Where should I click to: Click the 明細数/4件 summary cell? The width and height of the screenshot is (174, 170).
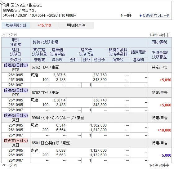pyautogui.click(x=76, y=25)
